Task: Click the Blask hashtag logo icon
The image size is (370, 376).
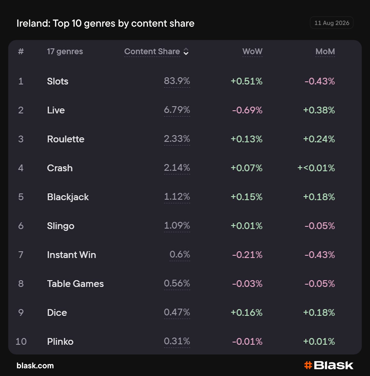Action: click(308, 365)
